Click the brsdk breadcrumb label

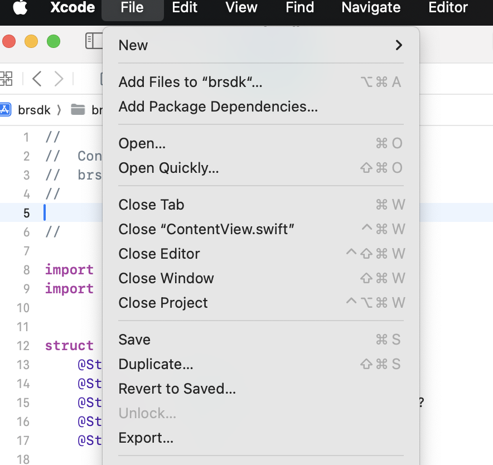[34, 110]
